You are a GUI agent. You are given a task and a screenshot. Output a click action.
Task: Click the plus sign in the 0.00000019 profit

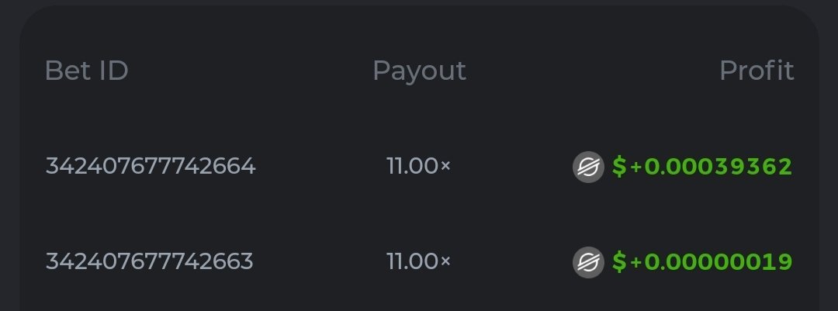(x=635, y=263)
